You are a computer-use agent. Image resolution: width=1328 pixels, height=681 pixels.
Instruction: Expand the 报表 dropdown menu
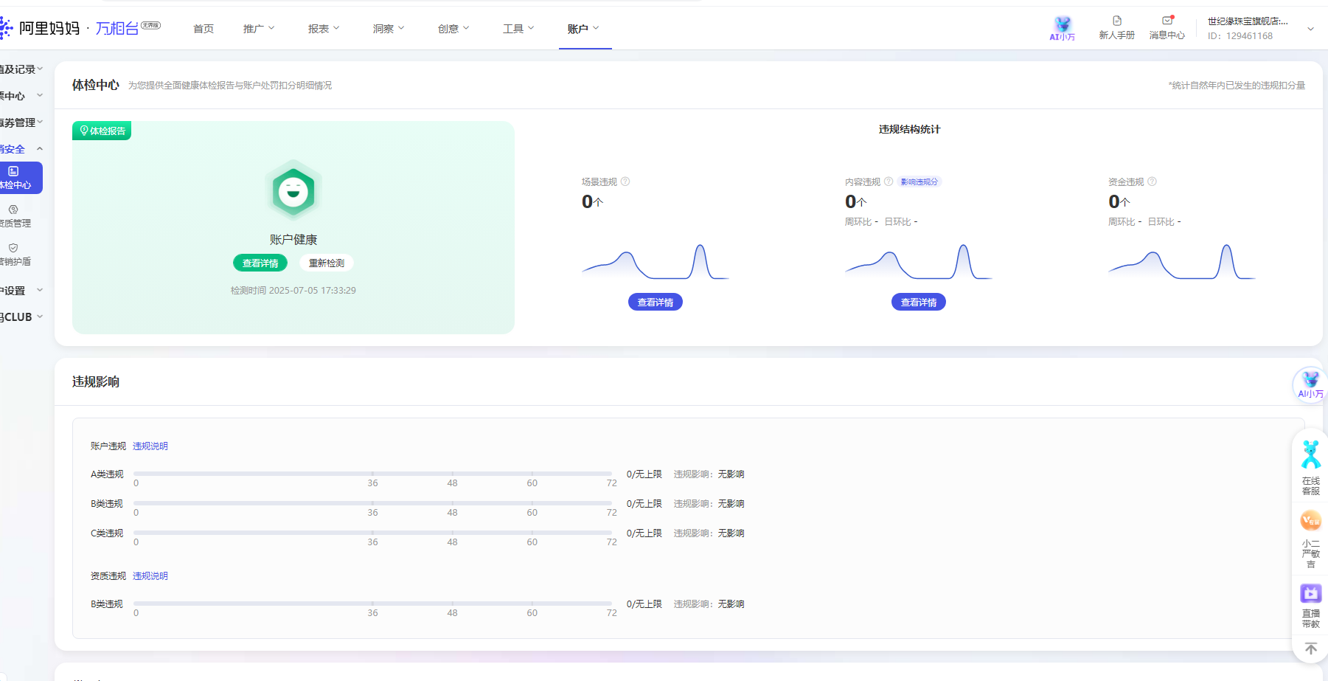[324, 29]
